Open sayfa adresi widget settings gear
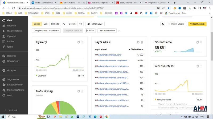The height and width of the screenshot is (119, 213). click(x=138, y=42)
